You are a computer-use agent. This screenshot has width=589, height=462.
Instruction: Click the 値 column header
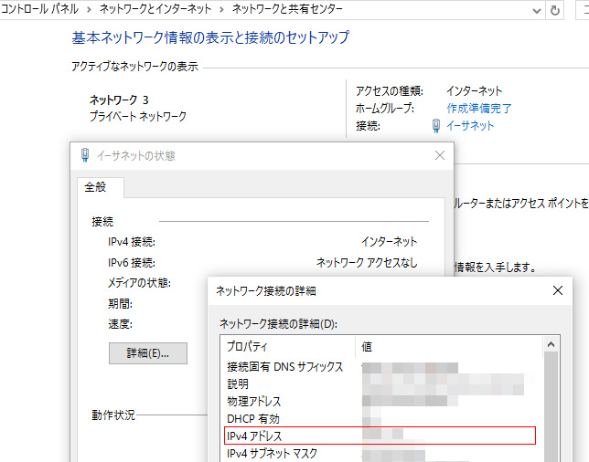click(448, 347)
